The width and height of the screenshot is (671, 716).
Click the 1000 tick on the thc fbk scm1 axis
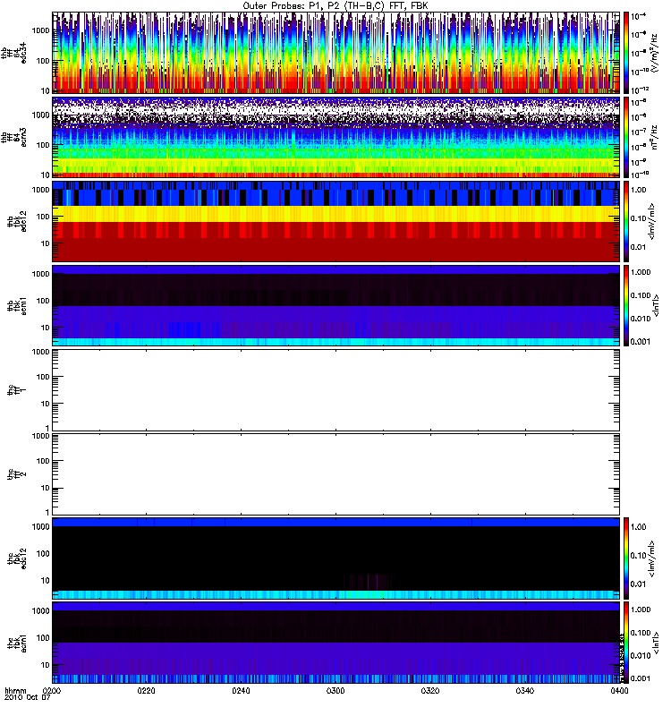click(40, 611)
